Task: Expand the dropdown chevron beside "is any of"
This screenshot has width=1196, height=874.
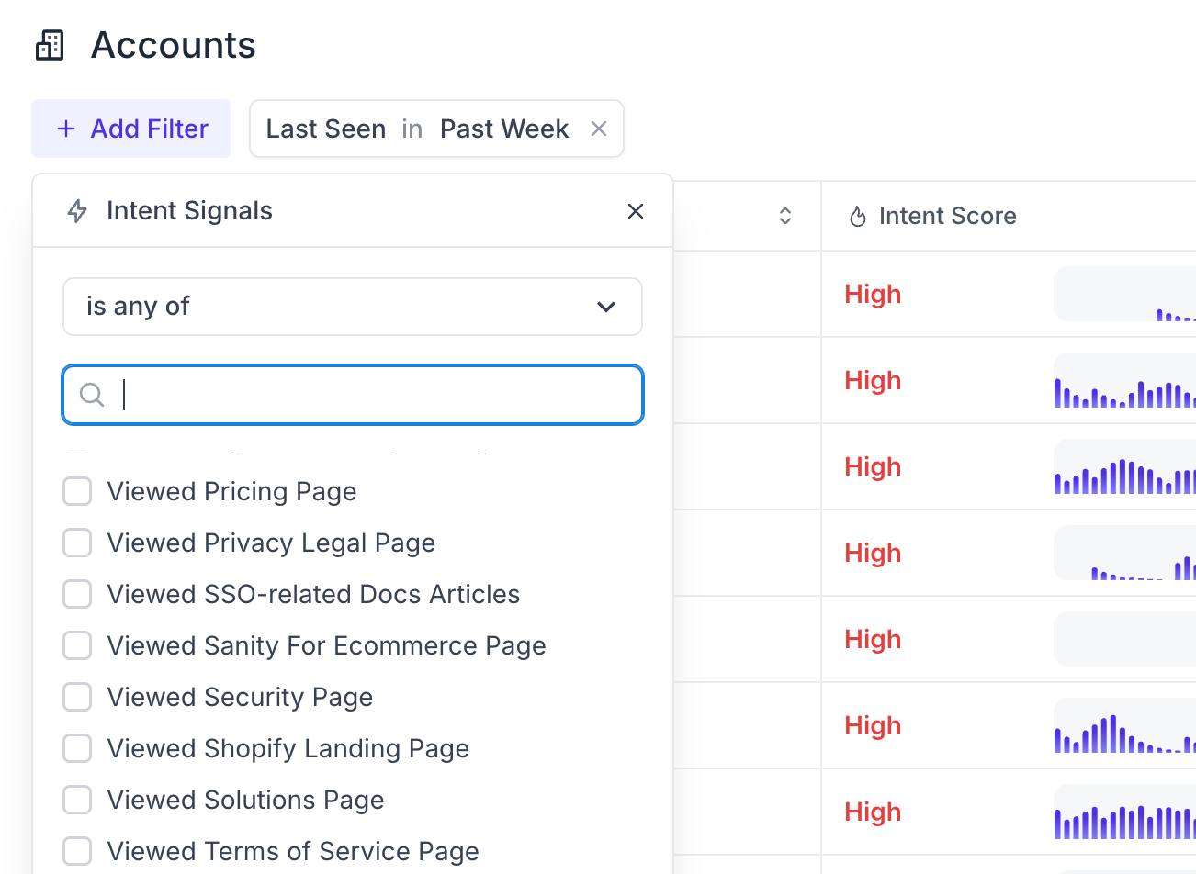Action: [606, 307]
